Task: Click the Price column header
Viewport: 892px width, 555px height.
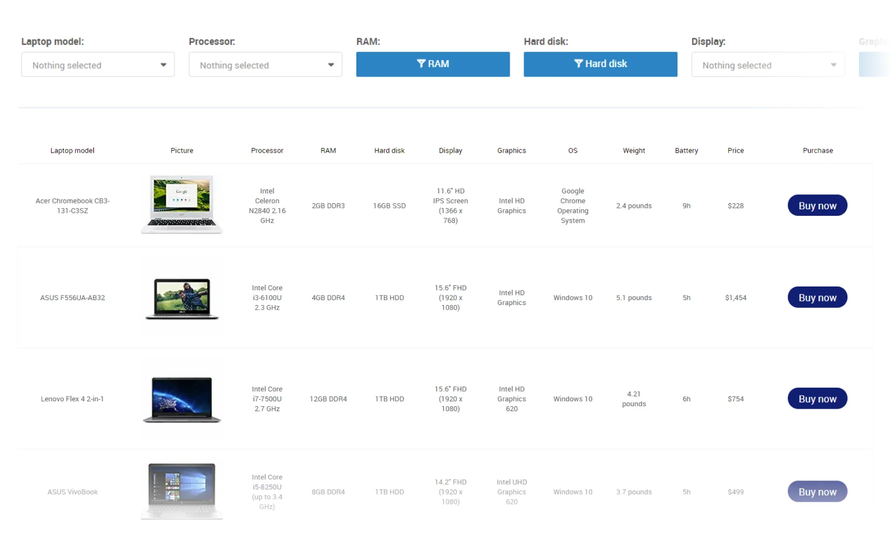Action: (x=736, y=150)
